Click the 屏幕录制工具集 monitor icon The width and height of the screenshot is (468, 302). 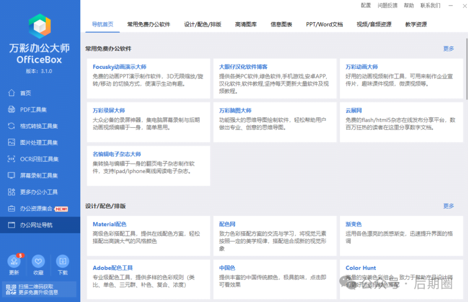(x=11, y=175)
